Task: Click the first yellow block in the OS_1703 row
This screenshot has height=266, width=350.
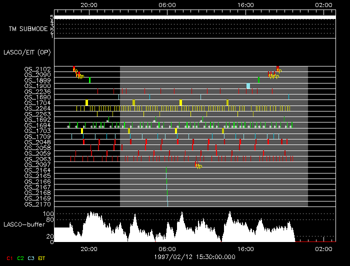Action: [x=82, y=131]
